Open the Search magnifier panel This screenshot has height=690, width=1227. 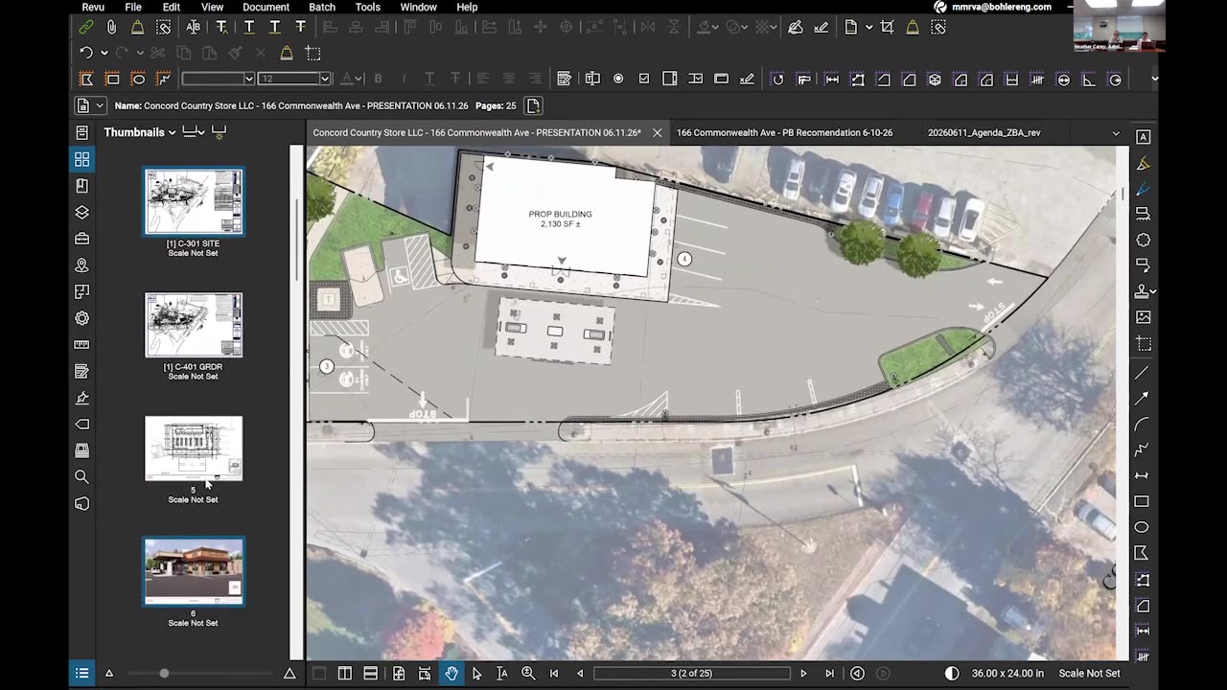pos(82,476)
